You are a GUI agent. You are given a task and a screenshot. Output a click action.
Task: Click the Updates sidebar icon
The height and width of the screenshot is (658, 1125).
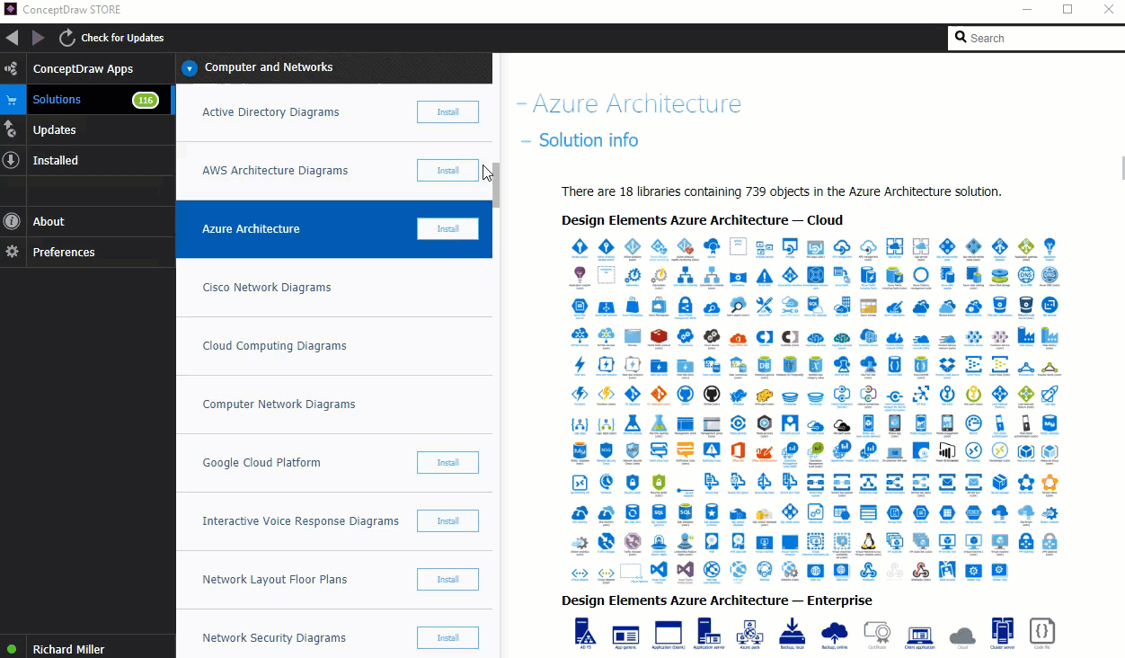tap(11, 129)
